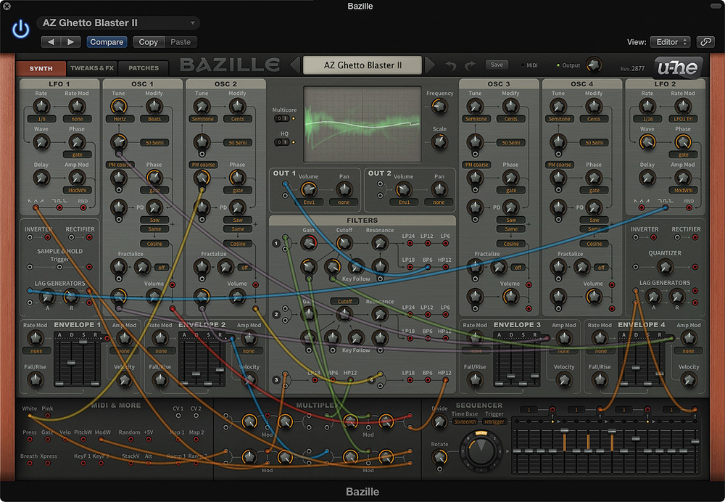Screen dimensions: 725x502
Task: Click the u-he logo badge
Action: coord(678,67)
